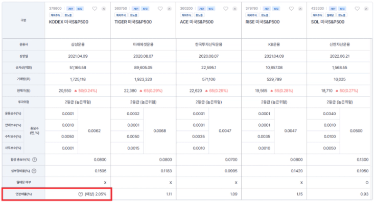The width and height of the screenshot is (375, 202).
Task: Select distribution rate 1.15
Action: pos(300,194)
